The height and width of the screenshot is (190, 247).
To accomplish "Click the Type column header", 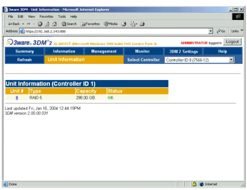I will [52, 91].
